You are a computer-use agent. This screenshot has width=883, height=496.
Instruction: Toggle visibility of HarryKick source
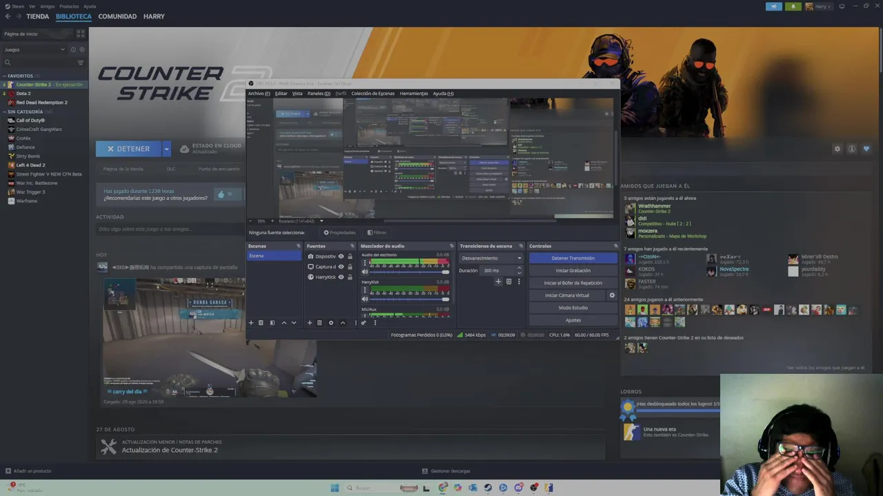pos(341,277)
